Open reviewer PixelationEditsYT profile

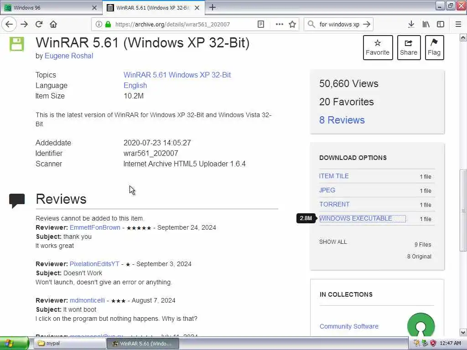(94, 264)
